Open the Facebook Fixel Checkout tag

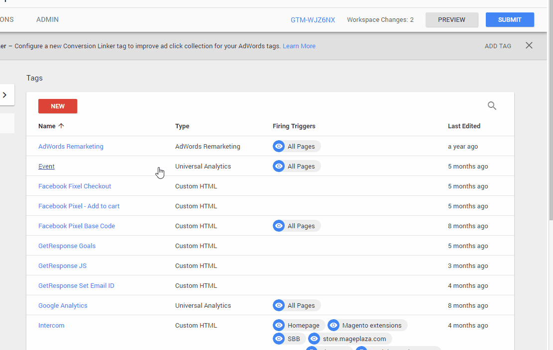pyautogui.click(x=75, y=186)
